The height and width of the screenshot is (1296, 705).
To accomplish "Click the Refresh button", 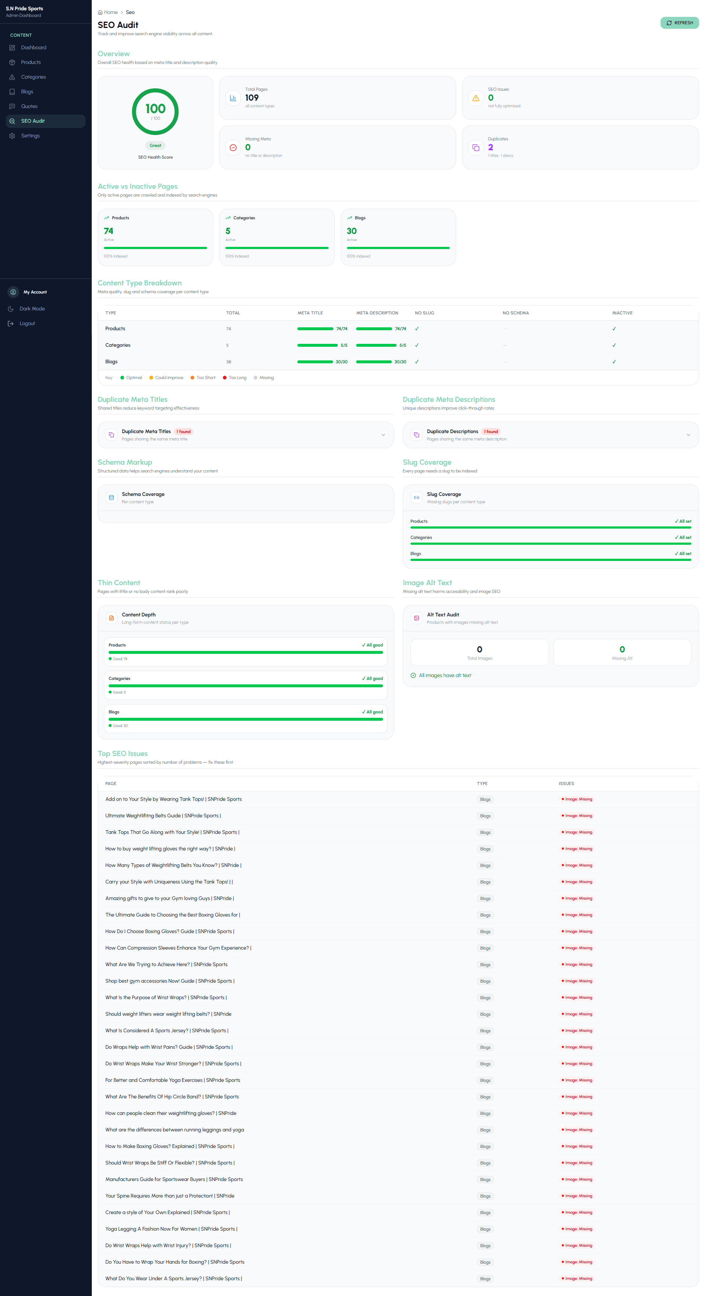I will (x=679, y=23).
